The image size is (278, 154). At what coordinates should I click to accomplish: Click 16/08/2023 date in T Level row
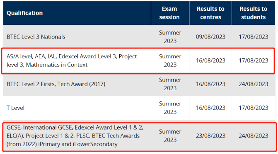(210, 108)
